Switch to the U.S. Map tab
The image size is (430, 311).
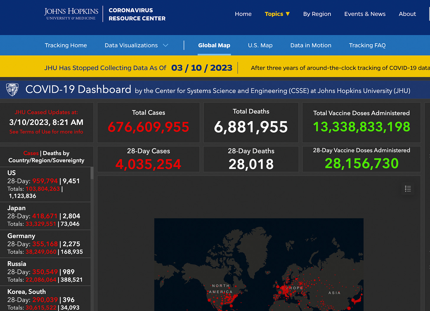260,45
